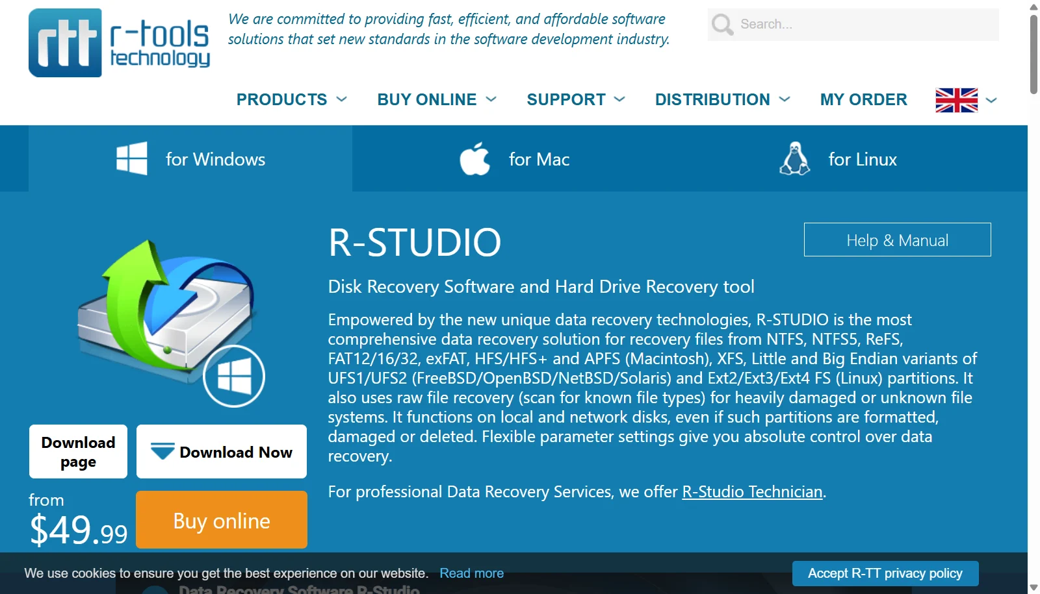This screenshot has width=1040, height=594.
Task: Expand the Products dropdown chevron
Action: (x=342, y=99)
